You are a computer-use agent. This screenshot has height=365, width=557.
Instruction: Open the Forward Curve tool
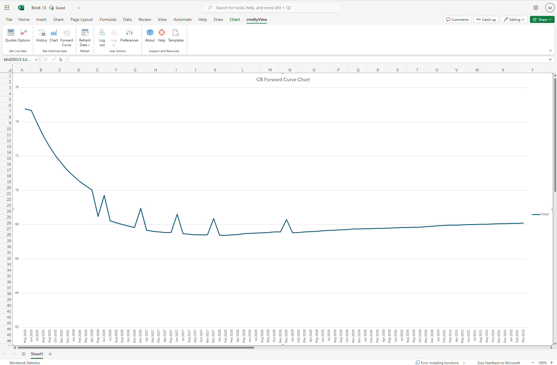(66, 38)
